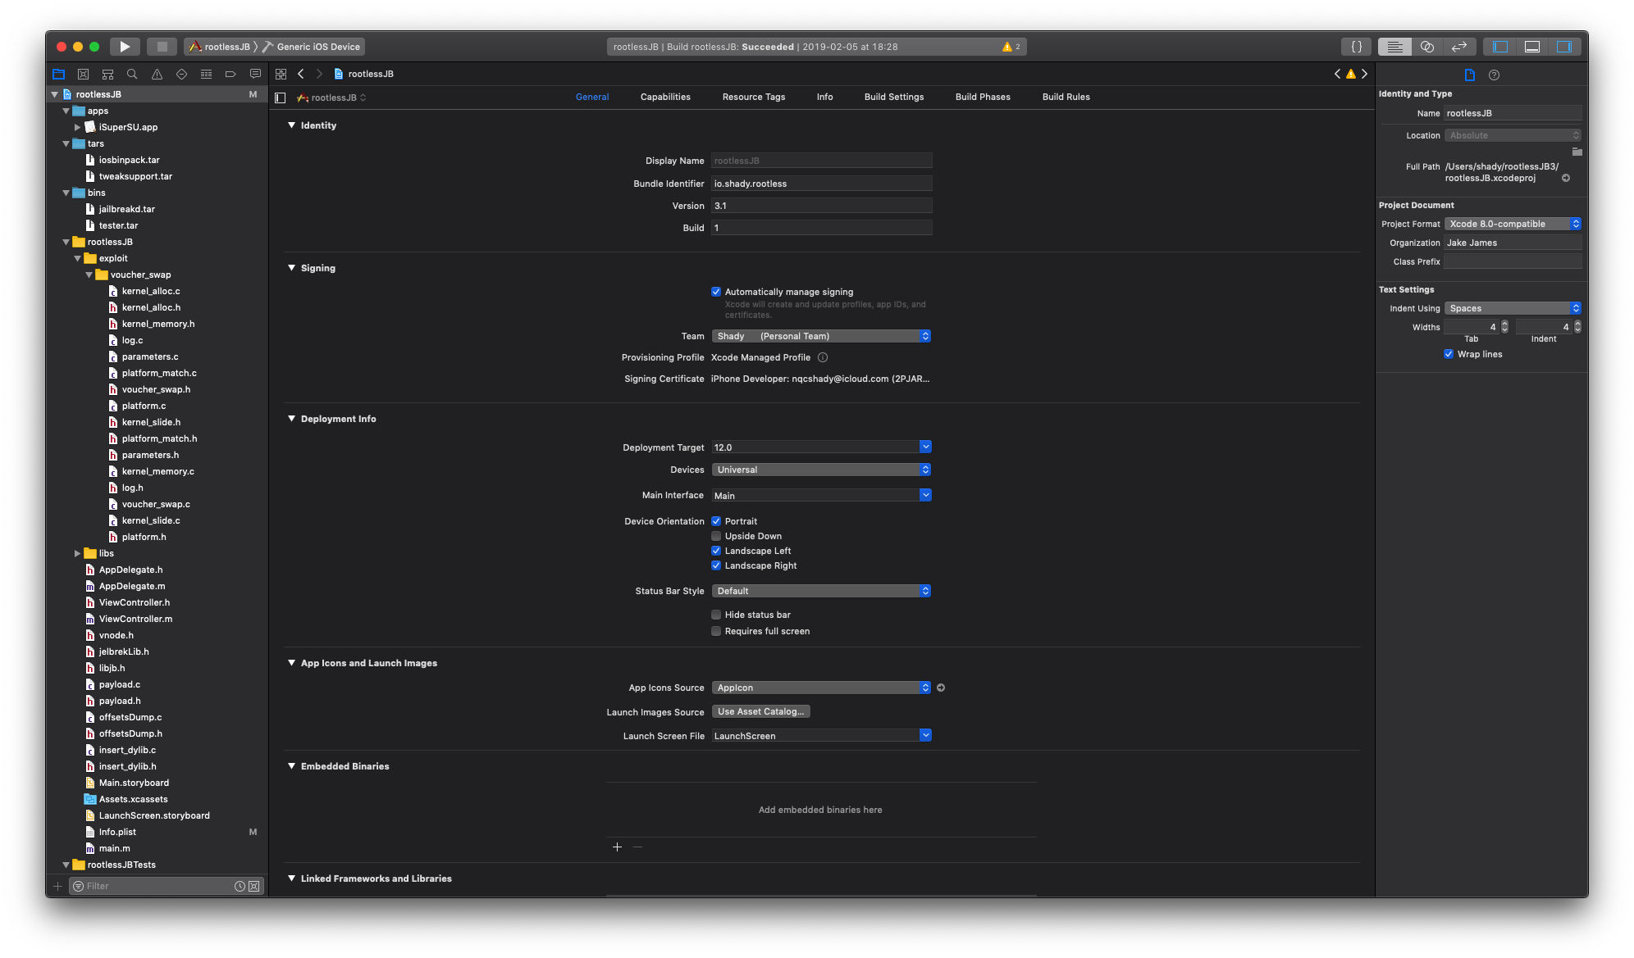Switch to the Standard editor
The height and width of the screenshot is (958, 1634).
(x=1394, y=47)
